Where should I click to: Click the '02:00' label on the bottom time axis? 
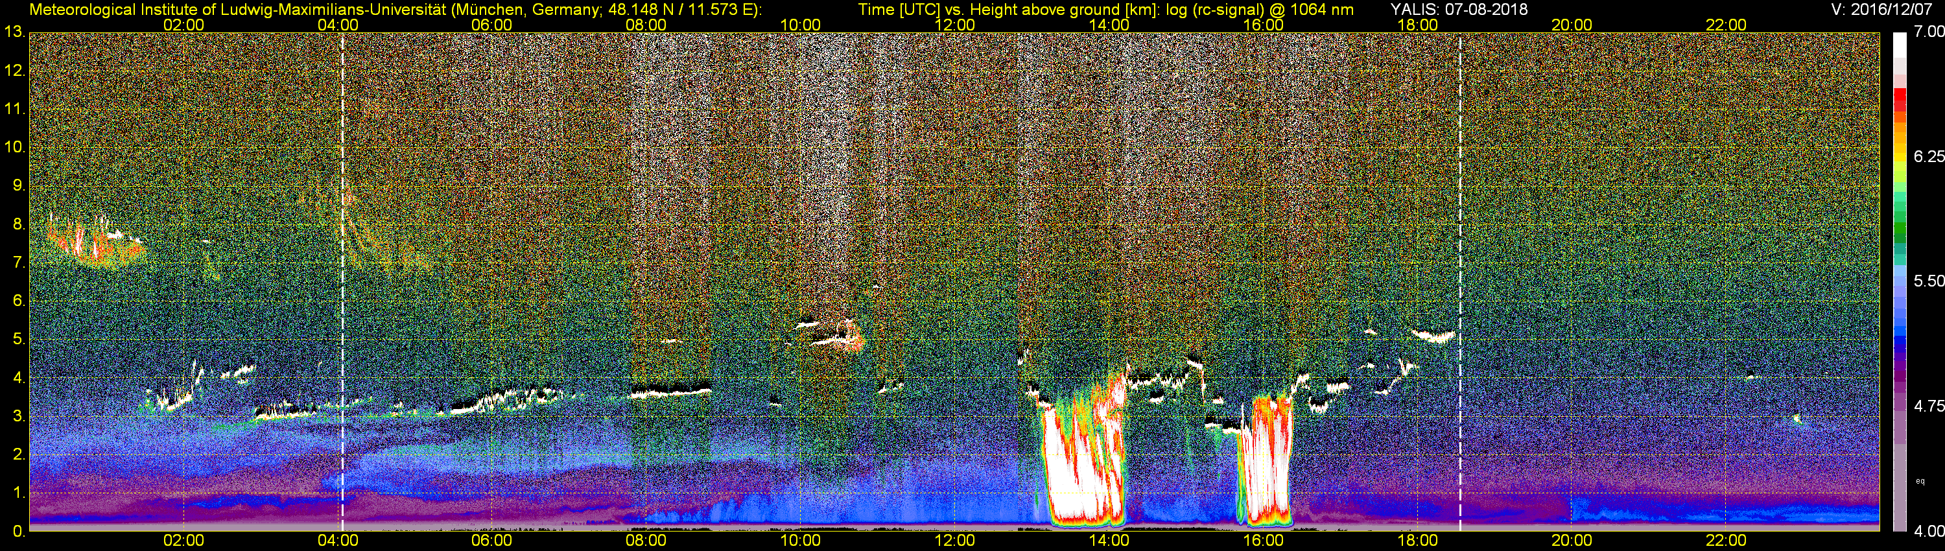click(183, 541)
